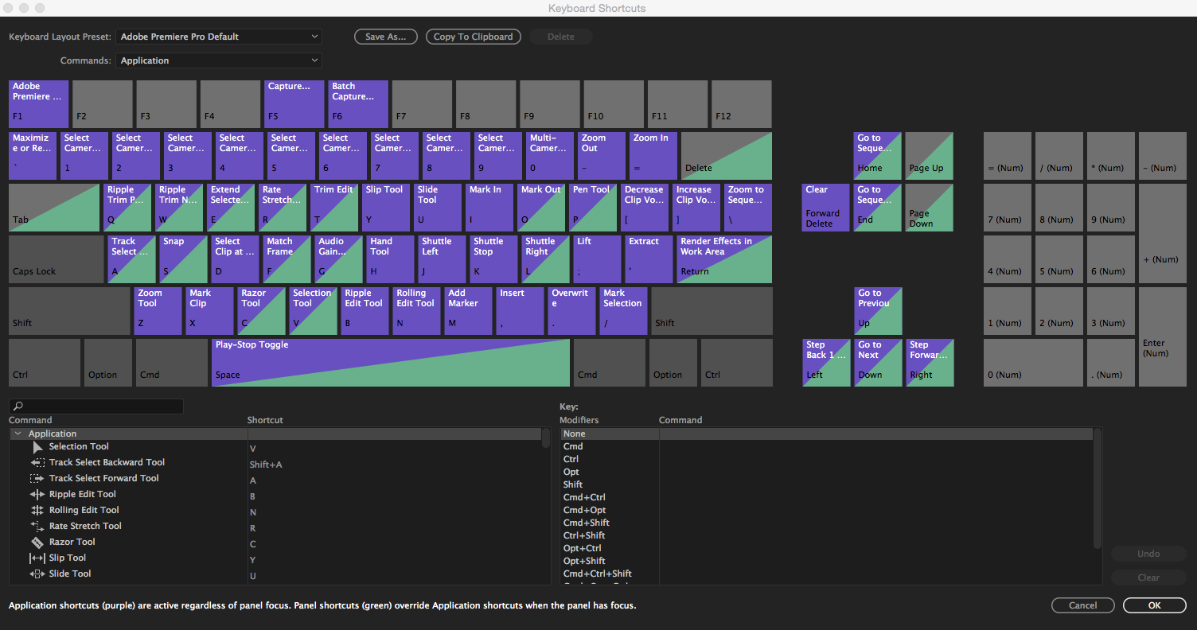
Task: Click the minus key Zoom Out
Action: 602,156
